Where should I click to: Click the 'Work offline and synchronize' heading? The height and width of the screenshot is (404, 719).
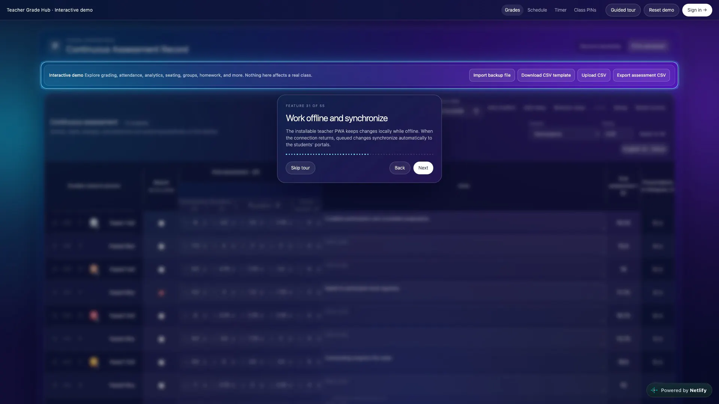[x=337, y=118]
